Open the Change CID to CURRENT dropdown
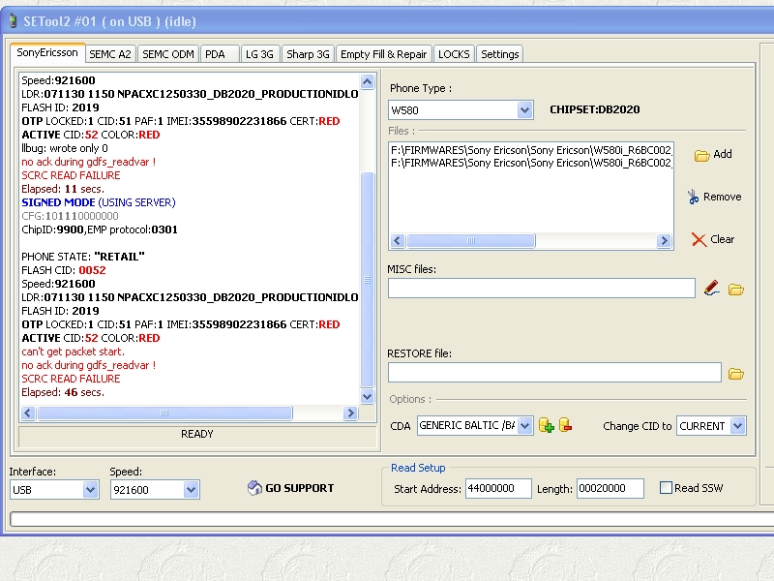 pos(737,425)
